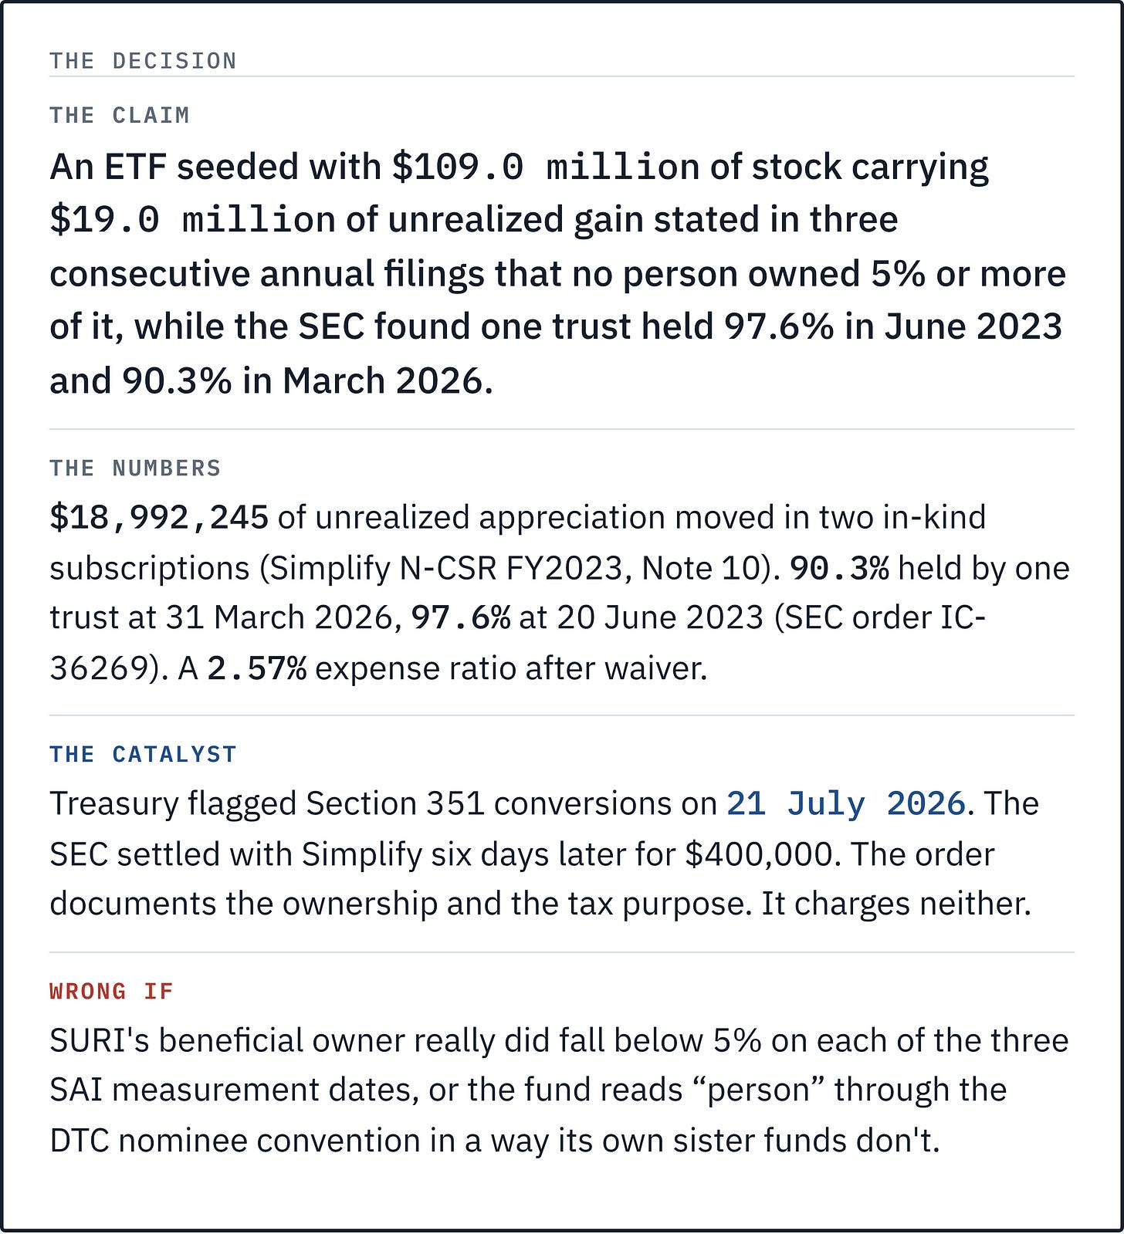Click the 'THE DECISION' header label
The width and height of the screenshot is (1124, 1234).
[x=143, y=61]
